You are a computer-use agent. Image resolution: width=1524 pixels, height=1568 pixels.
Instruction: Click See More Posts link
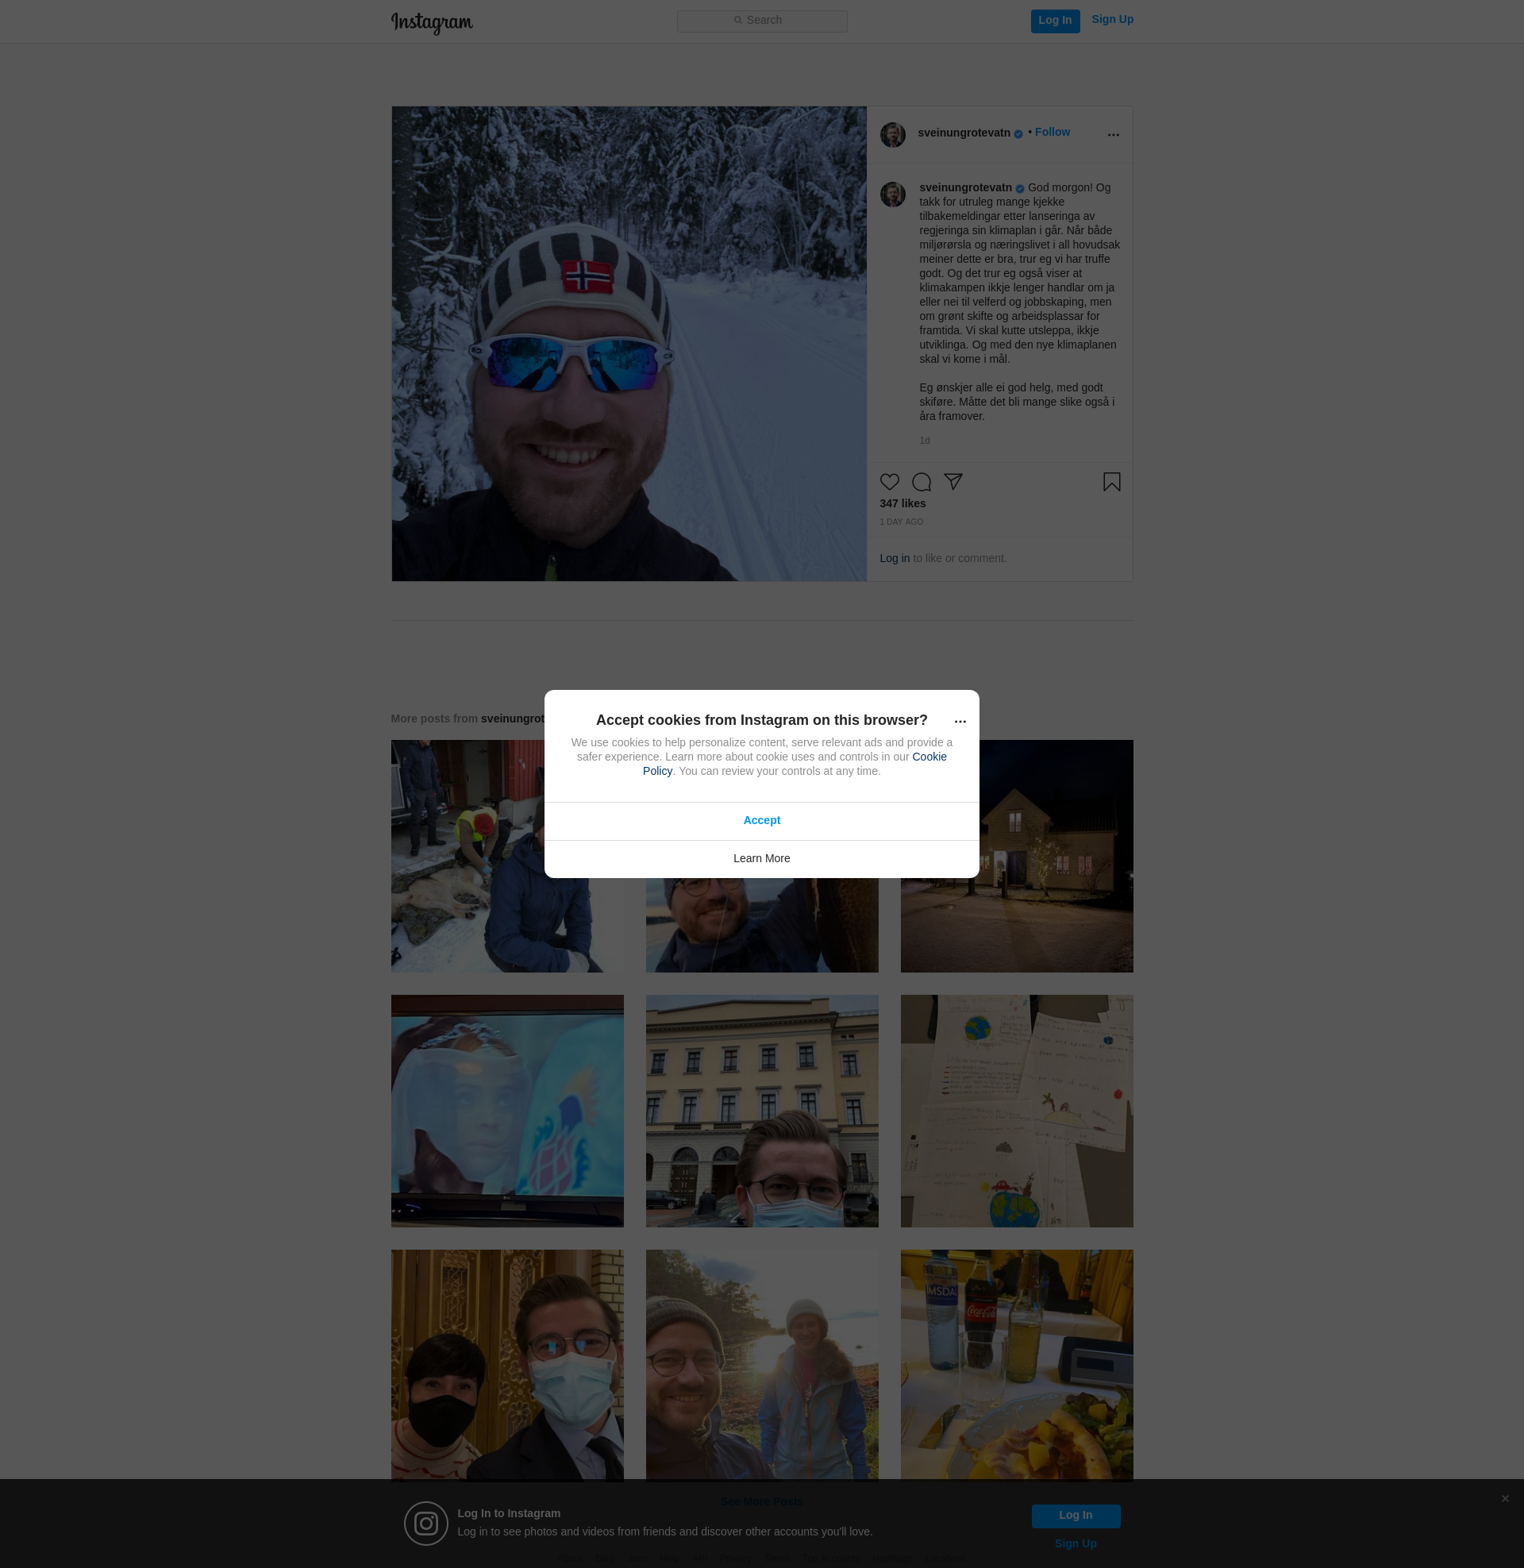[x=761, y=1501]
